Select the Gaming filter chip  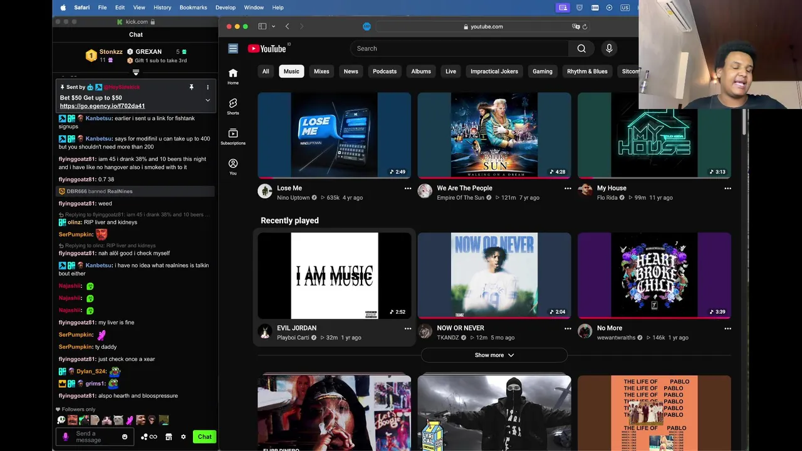click(543, 71)
